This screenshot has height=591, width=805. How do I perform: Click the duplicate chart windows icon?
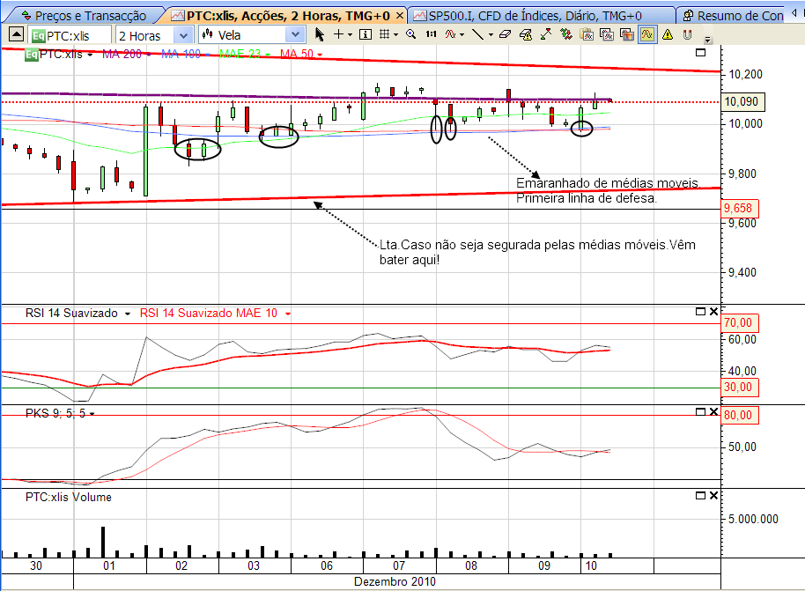(x=607, y=34)
